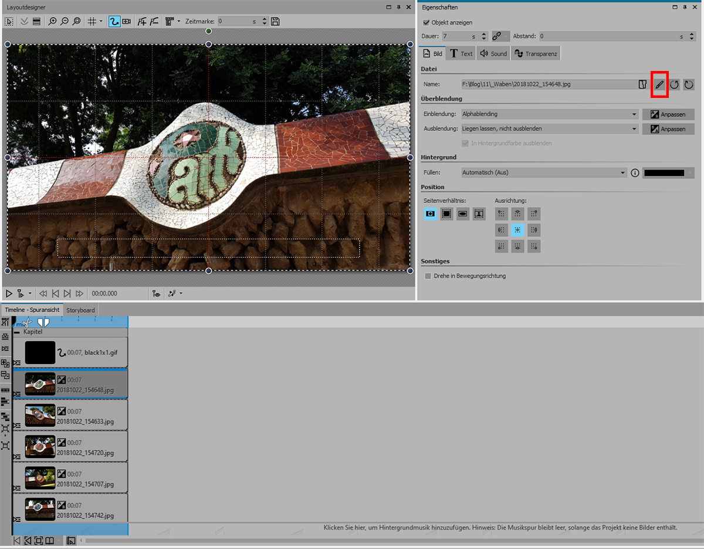Click the select-objects cursor icon in Layoutdesigner
This screenshot has width=704, height=549.
(x=9, y=22)
